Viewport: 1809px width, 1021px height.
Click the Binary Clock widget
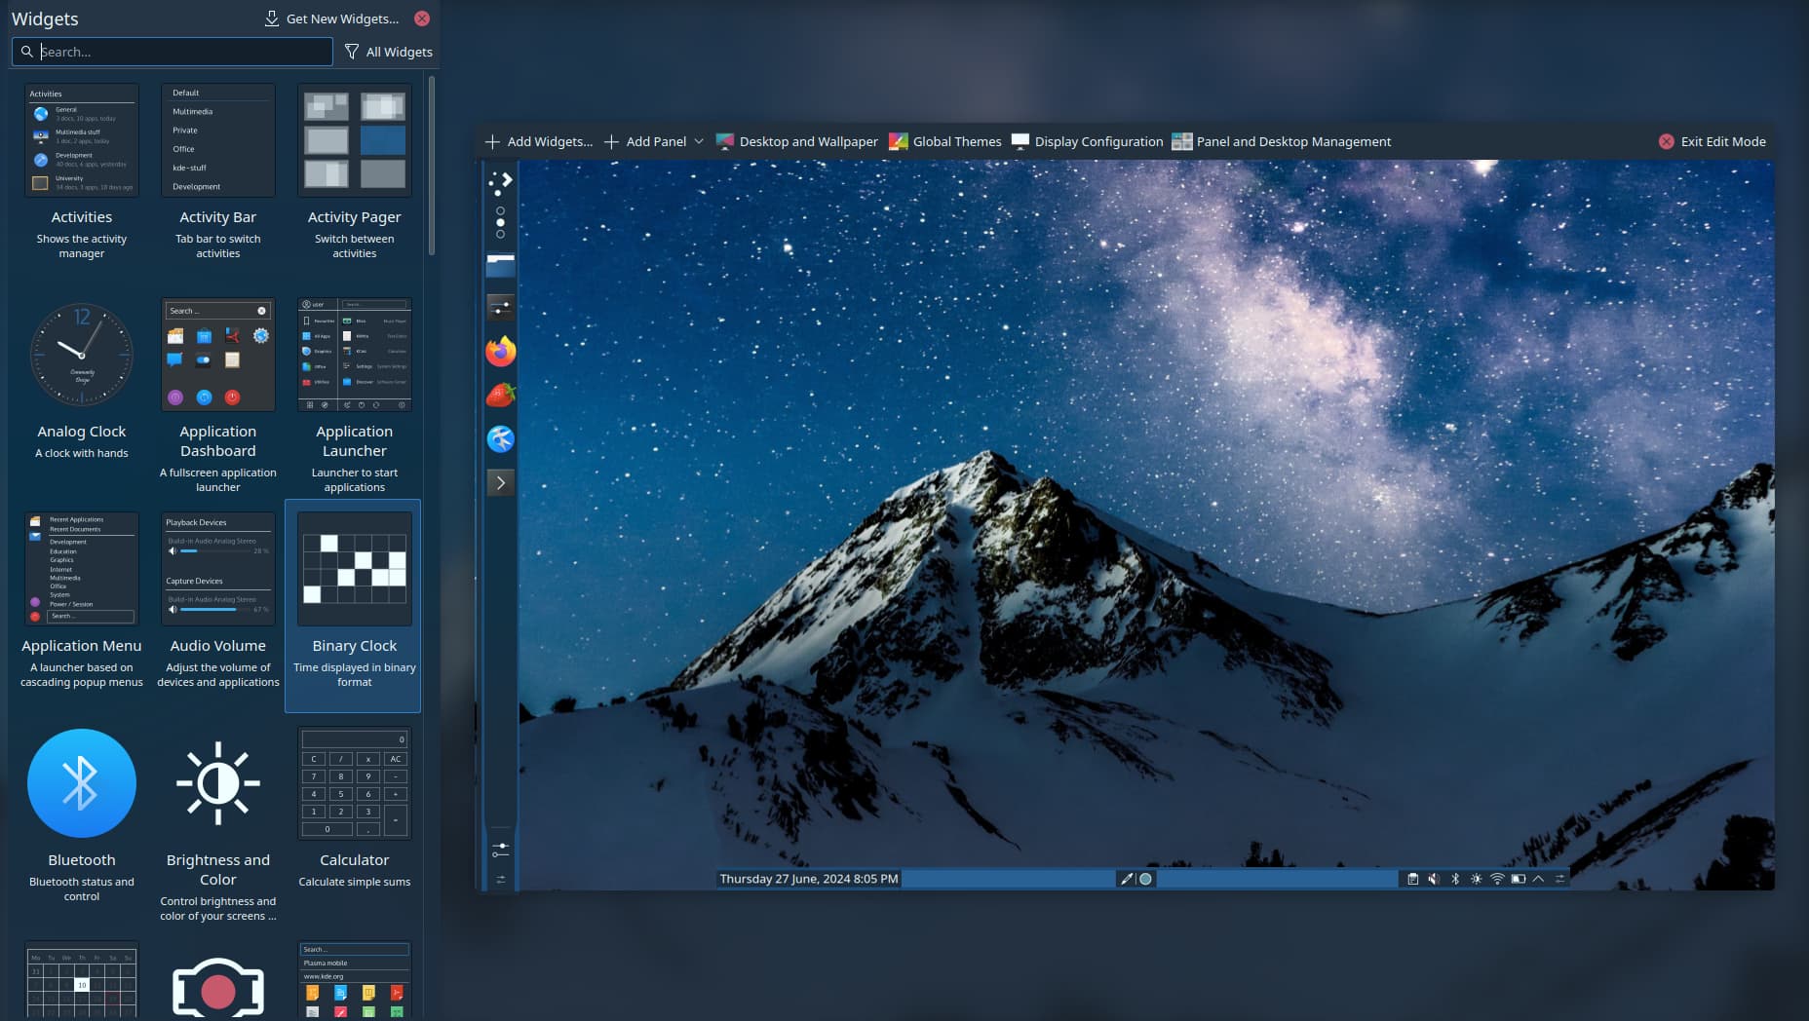pyautogui.click(x=354, y=605)
